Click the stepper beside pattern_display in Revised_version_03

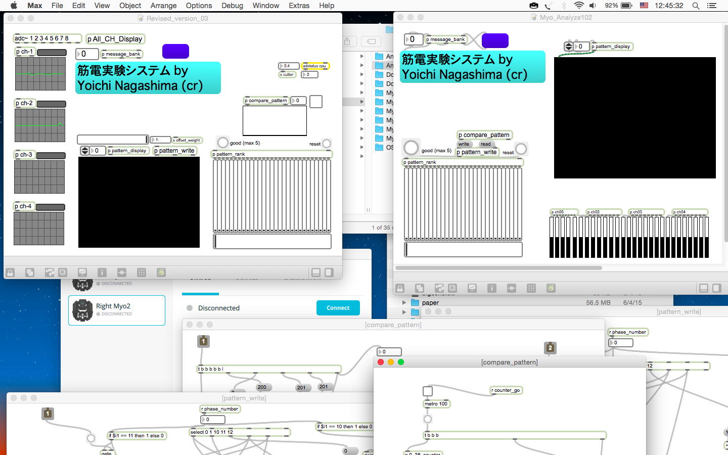pyautogui.click(x=84, y=151)
